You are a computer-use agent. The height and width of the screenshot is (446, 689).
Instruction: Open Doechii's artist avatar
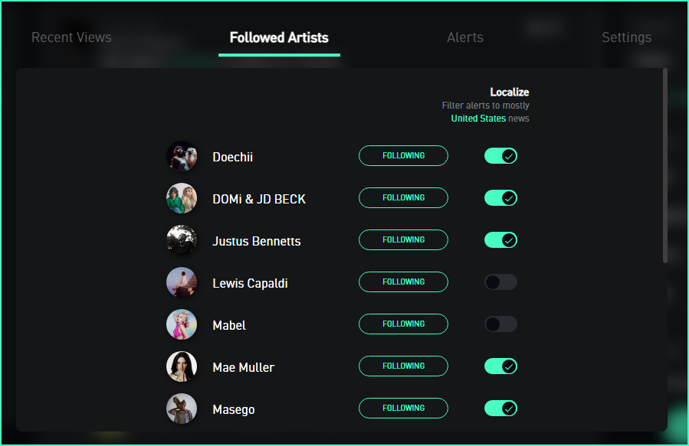(x=182, y=156)
